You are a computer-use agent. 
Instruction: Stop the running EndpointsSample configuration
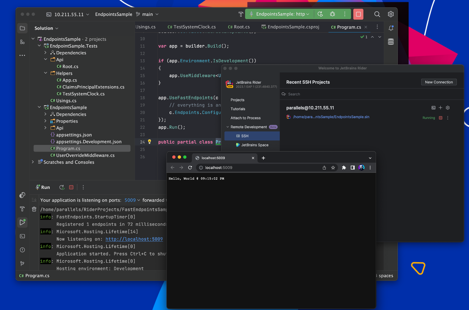[x=358, y=14]
